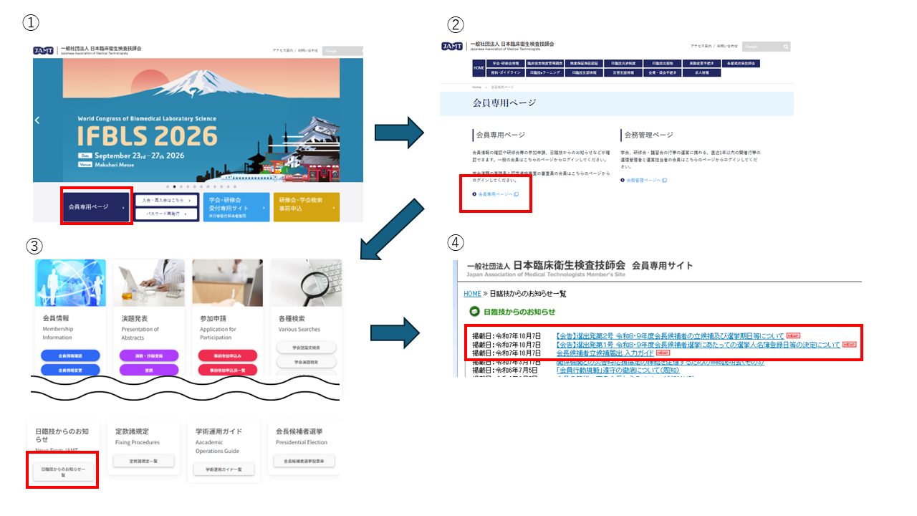Click the HOME item in navigation menu
Screen dimensions: 917x516
tap(479, 68)
